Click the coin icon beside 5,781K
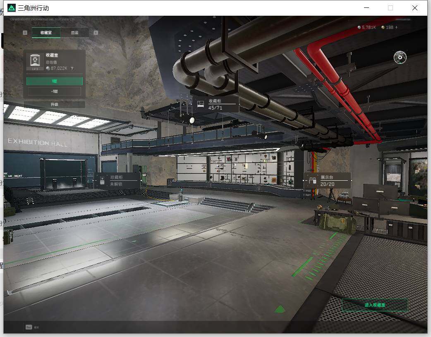 click(x=359, y=27)
